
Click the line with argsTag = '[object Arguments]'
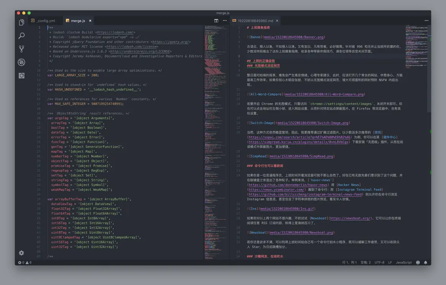tap(80, 118)
